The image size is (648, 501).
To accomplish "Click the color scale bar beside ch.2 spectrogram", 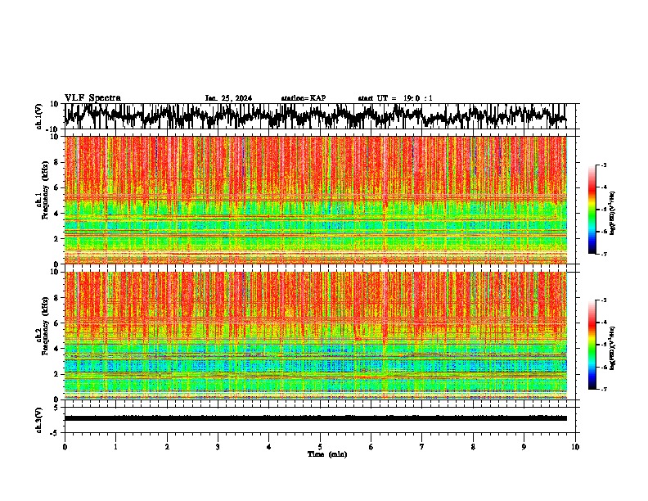I will (x=592, y=345).
